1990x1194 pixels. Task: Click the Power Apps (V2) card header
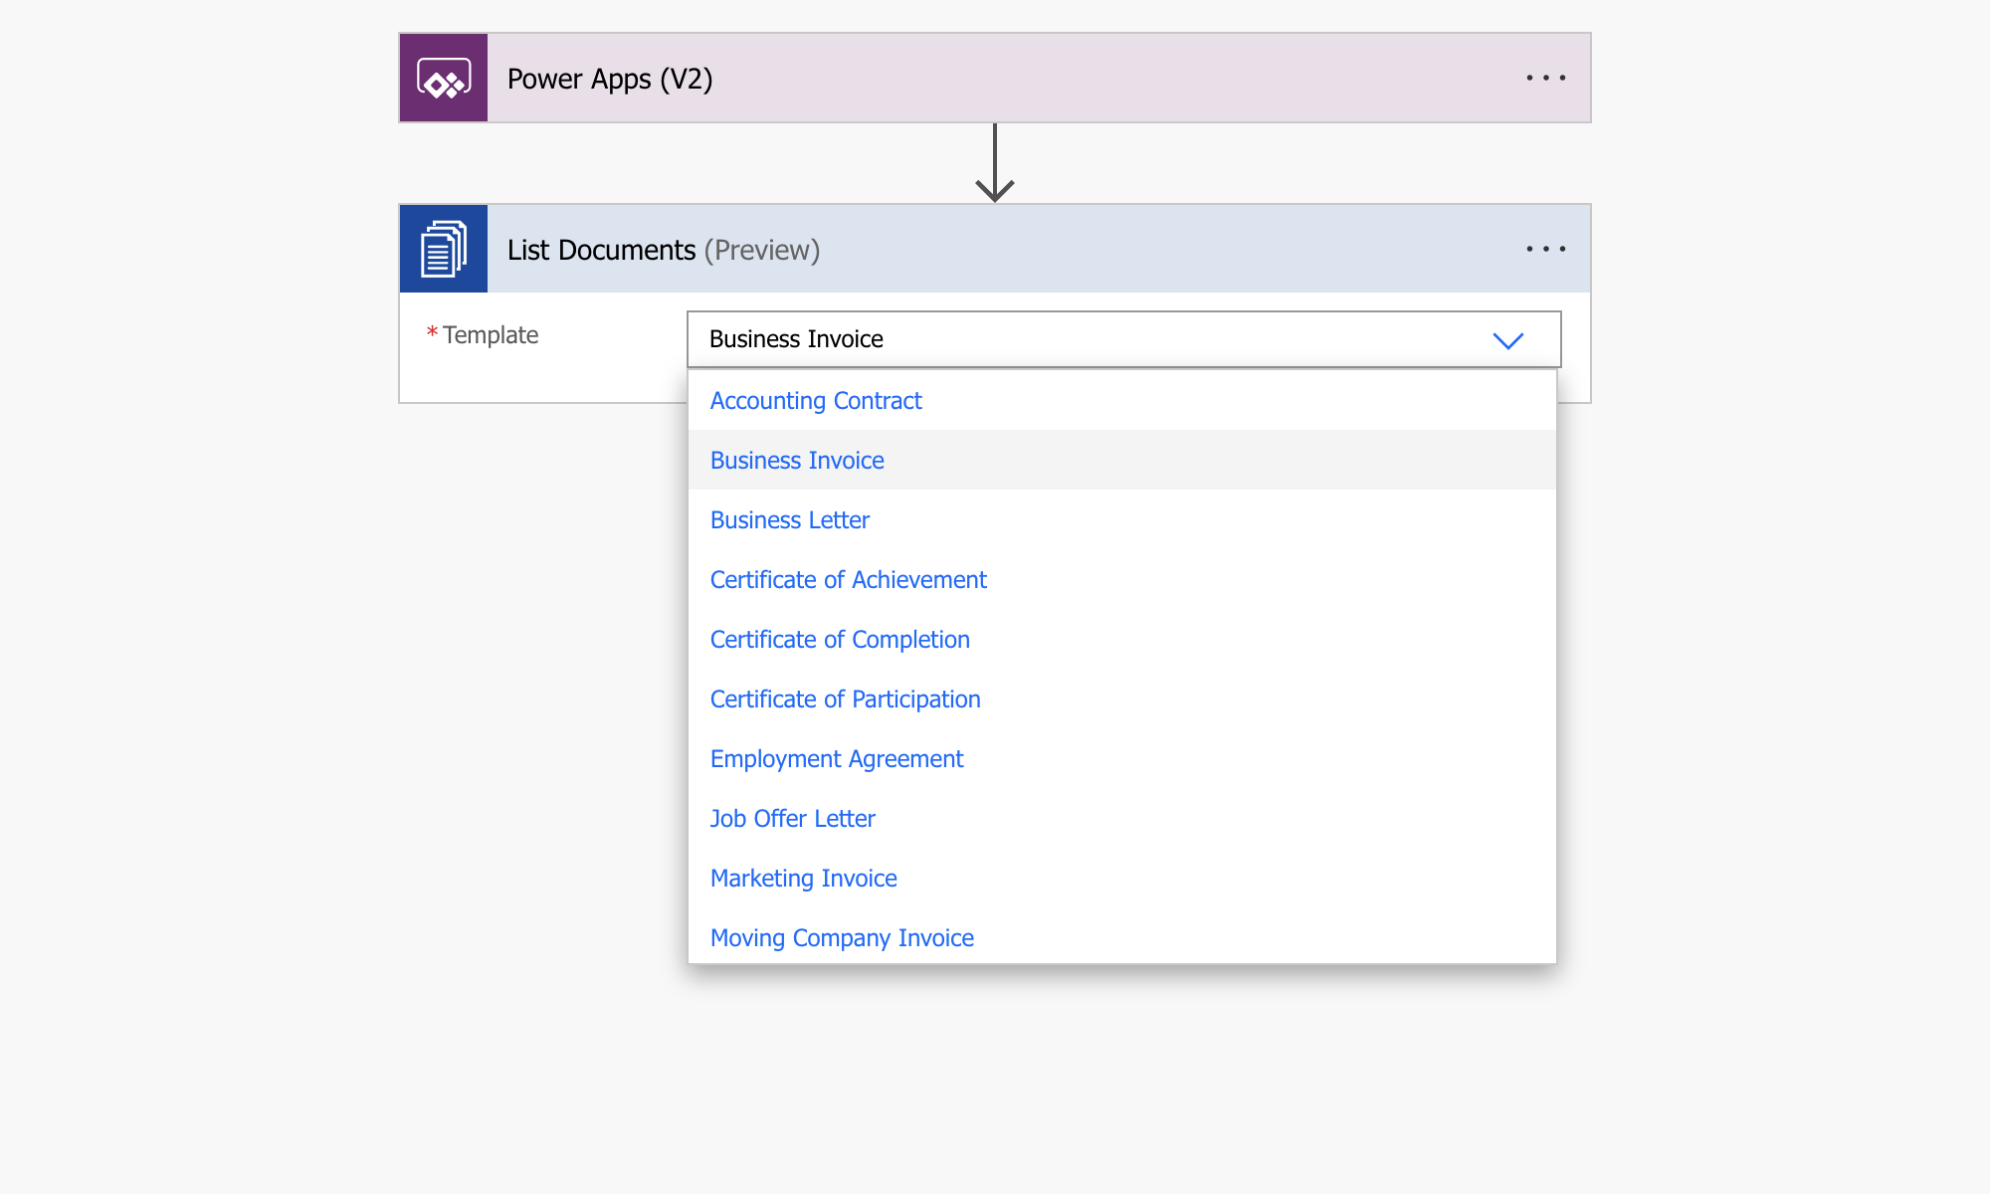coord(611,78)
